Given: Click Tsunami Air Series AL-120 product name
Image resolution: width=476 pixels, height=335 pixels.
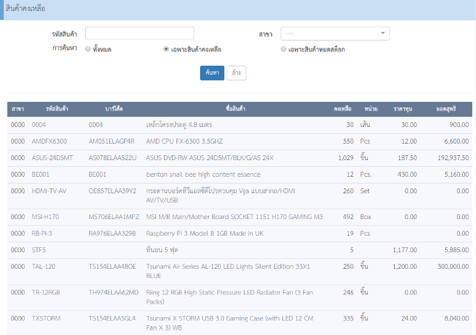Looking at the screenshot, I should (228, 271).
